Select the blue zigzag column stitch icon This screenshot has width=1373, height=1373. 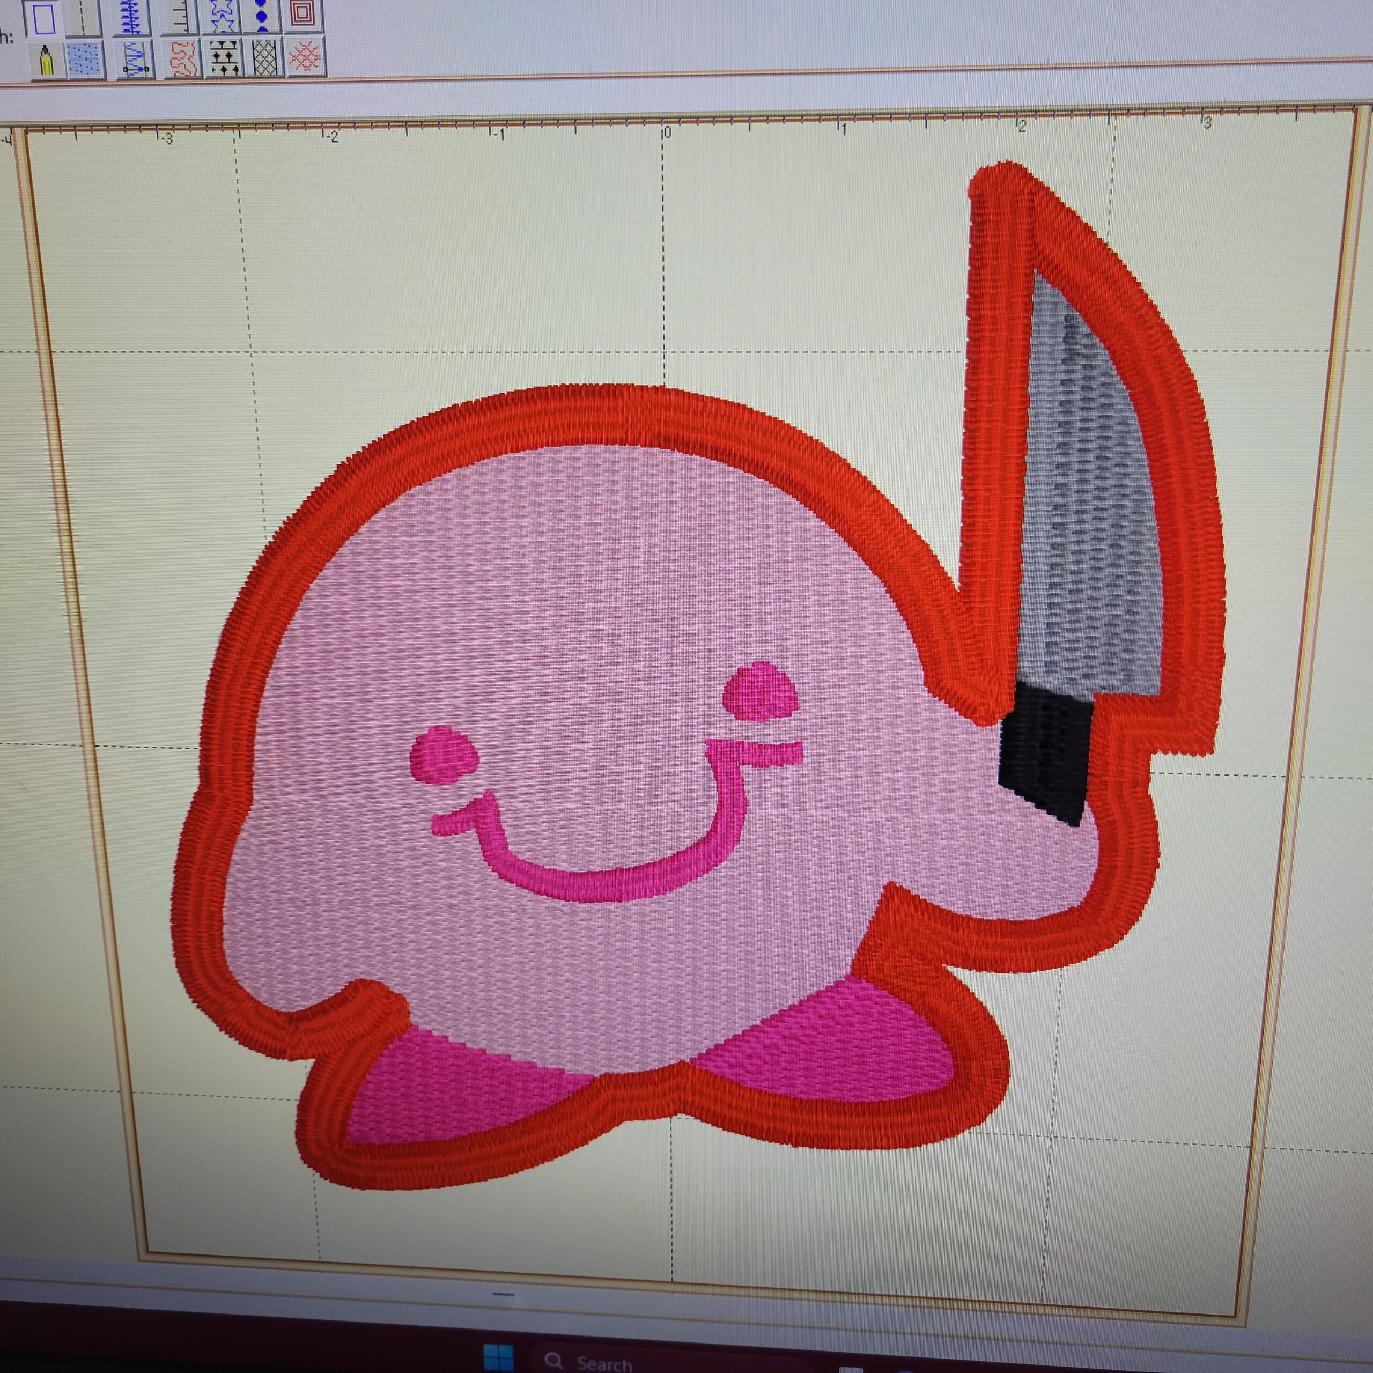coord(135,59)
